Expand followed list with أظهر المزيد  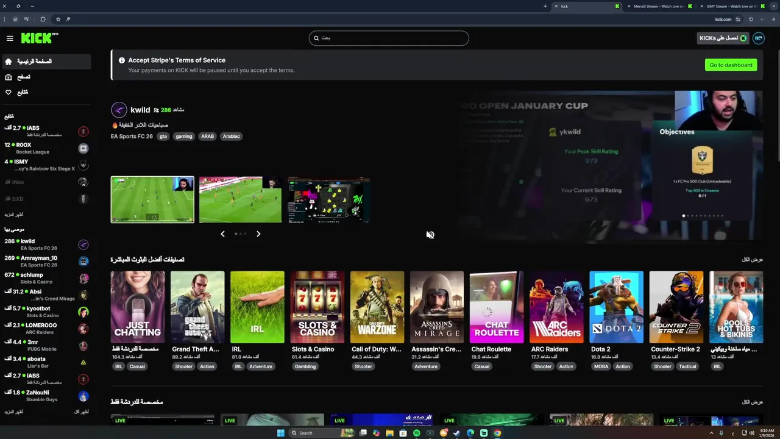(x=14, y=215)
